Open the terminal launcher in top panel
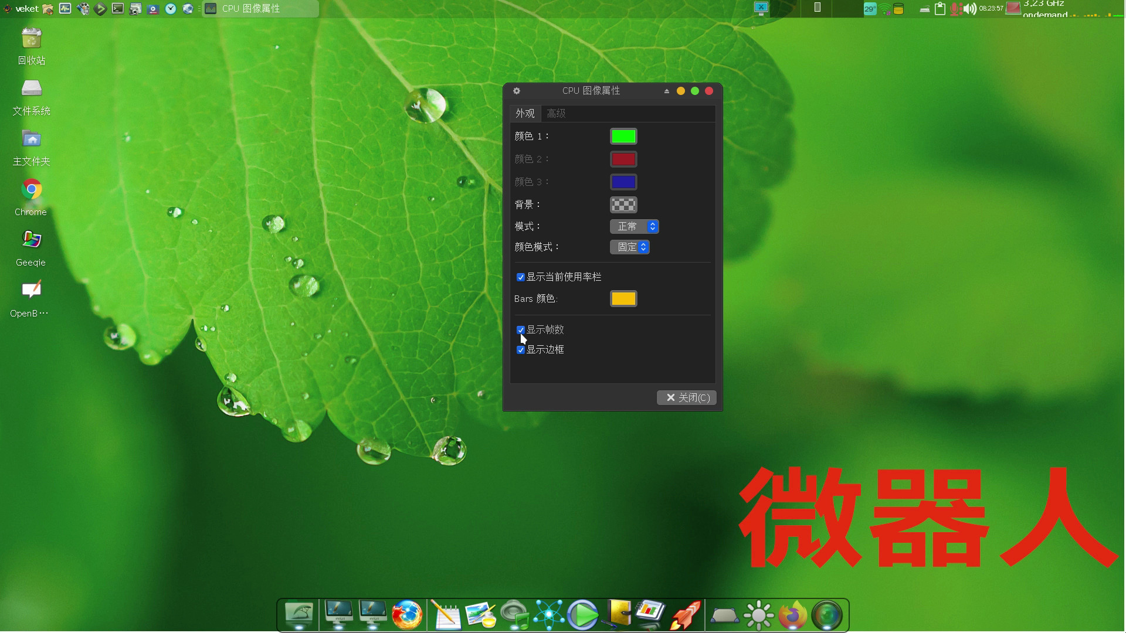The width and height of the screenshot is (1126, 633). pos(118,8)
